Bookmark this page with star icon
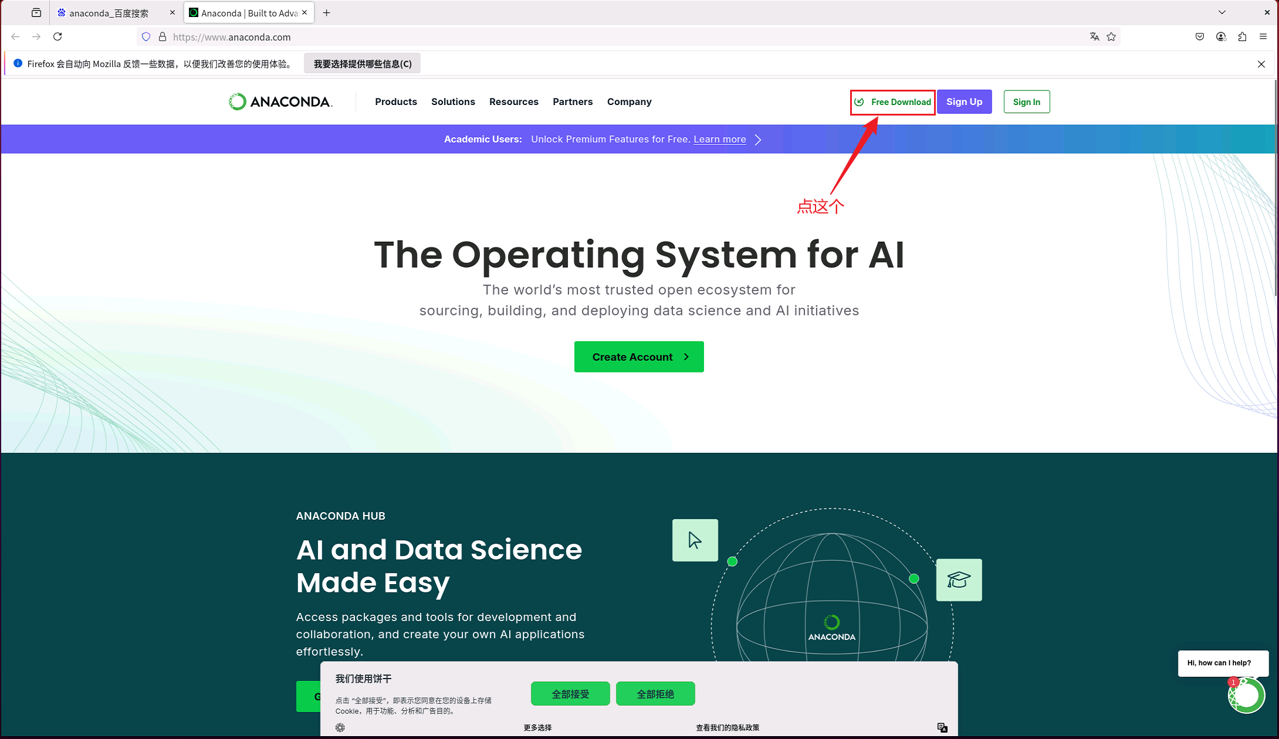The image size is (1279, 739). pyautogui.click(x=1111, y=37)
